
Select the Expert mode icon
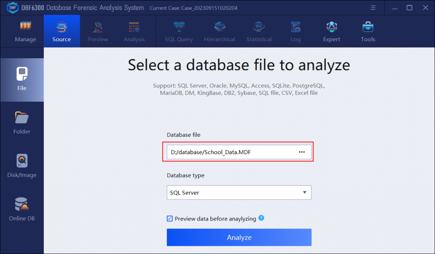pyautogui.click(x=331, y=31)
